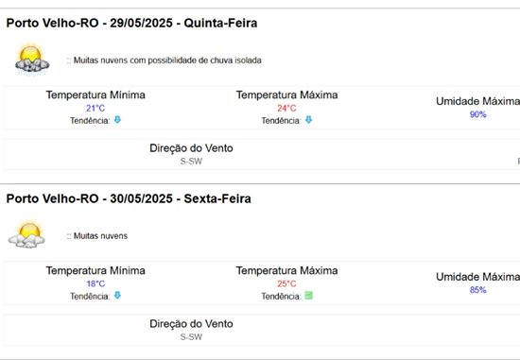Click the maximum temperature down arrow for Quinta-Feira
Screen dimensions: 520x360
[308, 120]
